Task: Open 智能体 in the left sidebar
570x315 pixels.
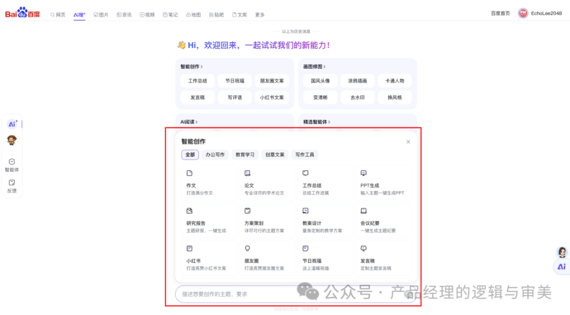Action: [x=12, y=166]
